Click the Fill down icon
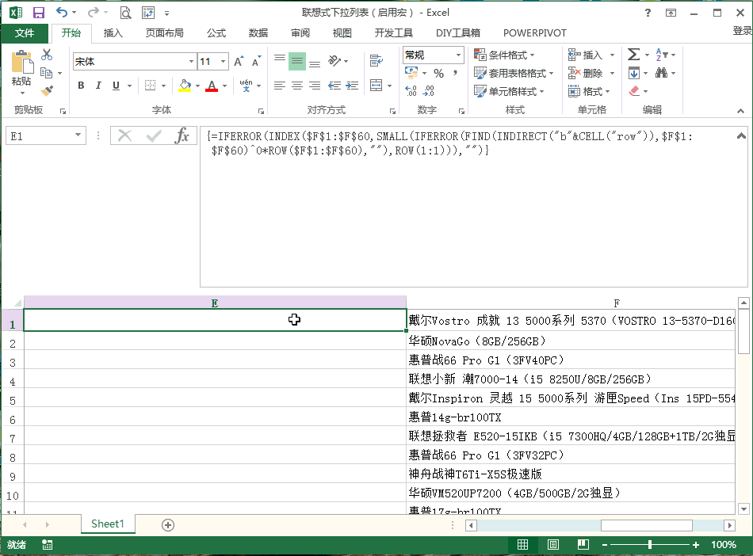Screen dimensions: 753x556 tap(634, 73)
